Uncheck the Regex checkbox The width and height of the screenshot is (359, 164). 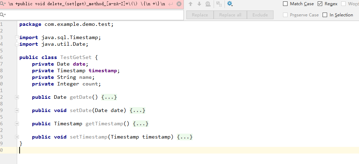(x=320, y=3)
